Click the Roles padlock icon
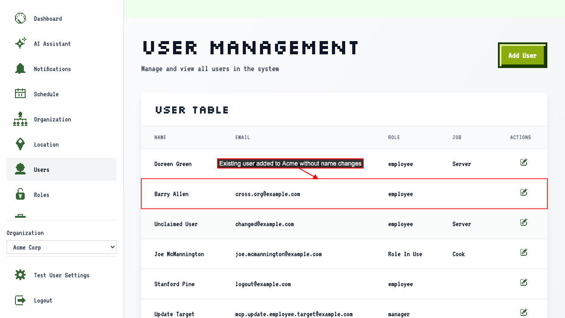The height and width of the screenshot is (318, 565). coord(20,195)
